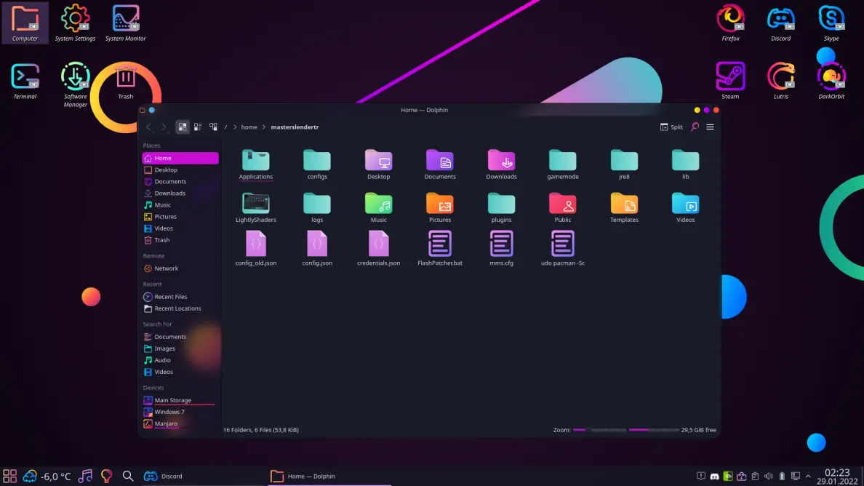This screenshot has width=864, height=486.
Task: Switch Dolphin to details tree view mode
Action: pos(213,127)
